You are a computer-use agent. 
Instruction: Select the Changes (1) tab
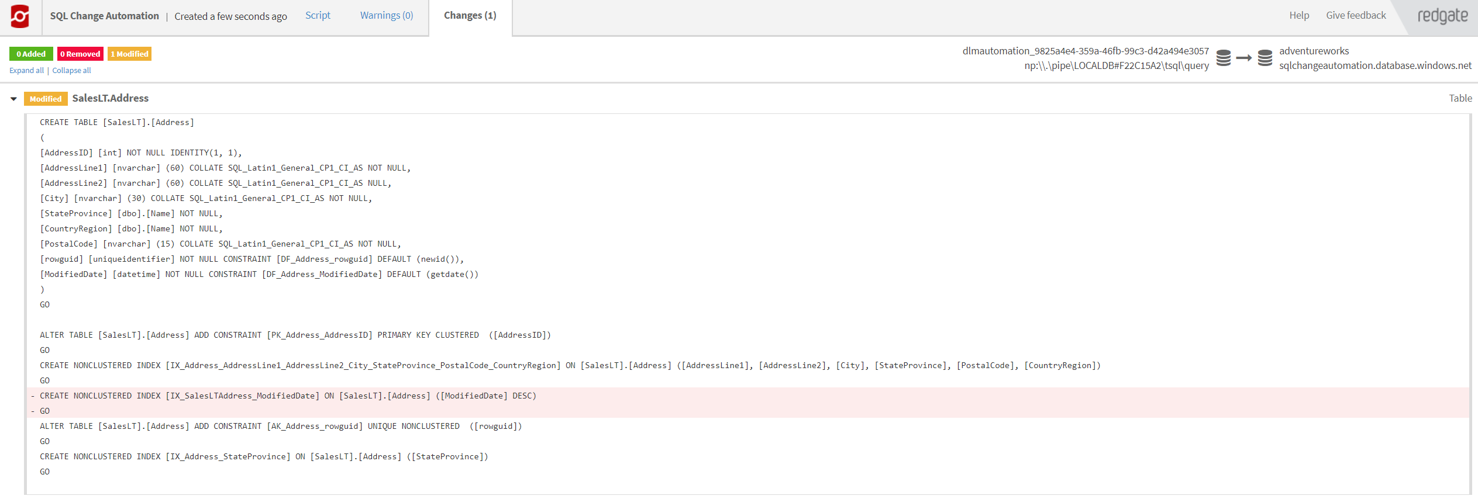coord(470,16)
